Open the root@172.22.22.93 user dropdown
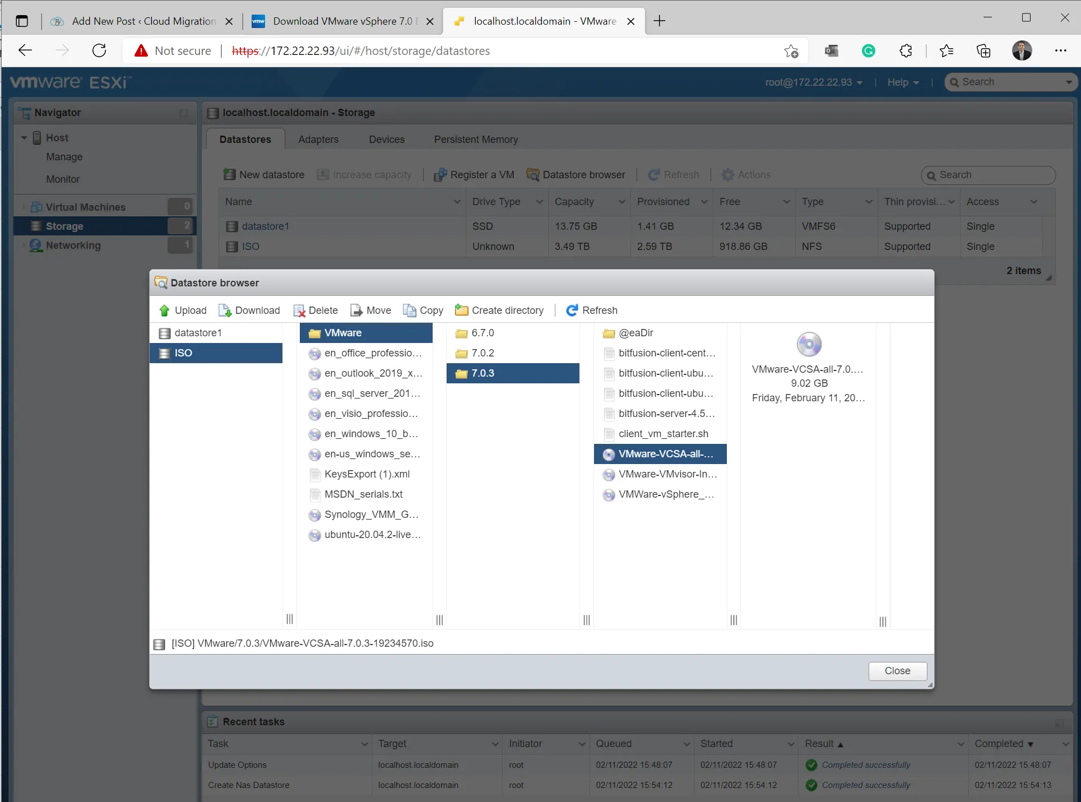The image size is (1081, 802). pos(814,82)
